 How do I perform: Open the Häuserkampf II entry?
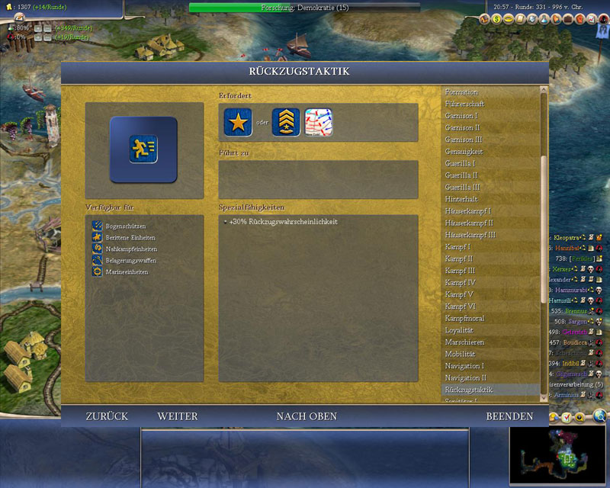[x=490, y=223]
